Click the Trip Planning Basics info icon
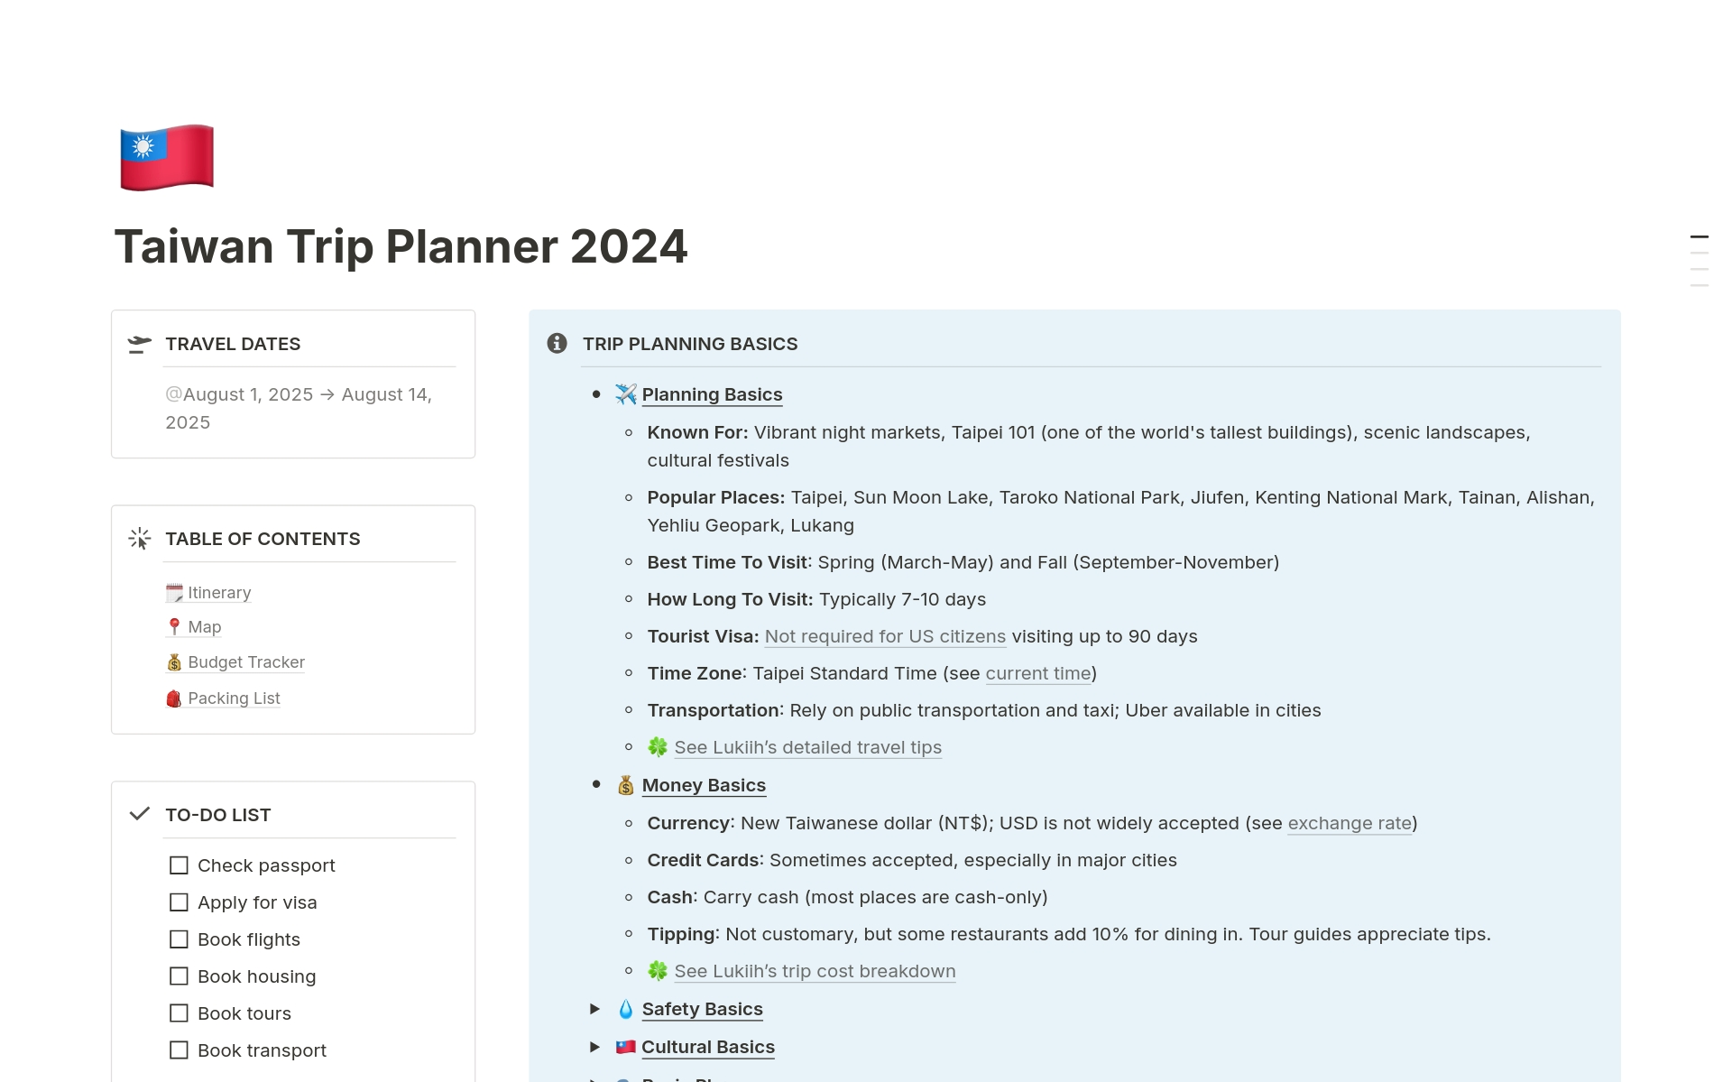 click(558, 344)
